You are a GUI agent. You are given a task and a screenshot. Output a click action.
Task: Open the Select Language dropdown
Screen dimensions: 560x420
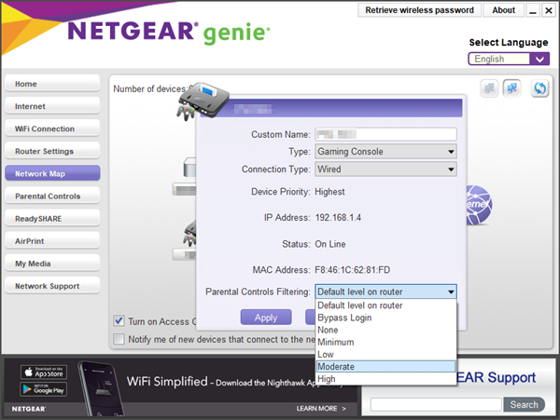[x=509, y=59]
